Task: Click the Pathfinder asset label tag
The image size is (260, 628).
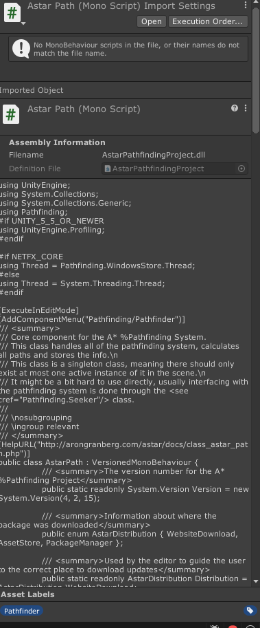Action: click(21, 611)
